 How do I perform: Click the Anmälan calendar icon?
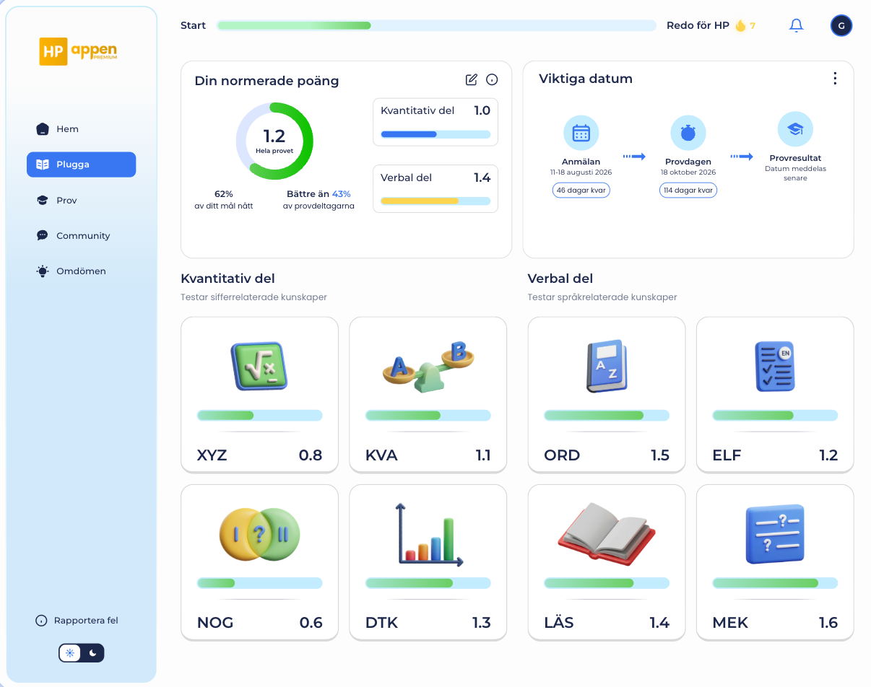(581, 133)
